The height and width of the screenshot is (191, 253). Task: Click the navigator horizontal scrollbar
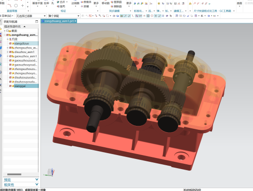tap(14, 174)
